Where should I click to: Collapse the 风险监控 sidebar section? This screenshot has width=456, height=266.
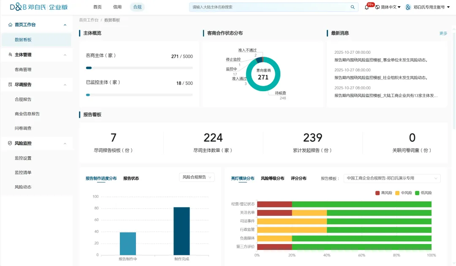pos(65,144)
